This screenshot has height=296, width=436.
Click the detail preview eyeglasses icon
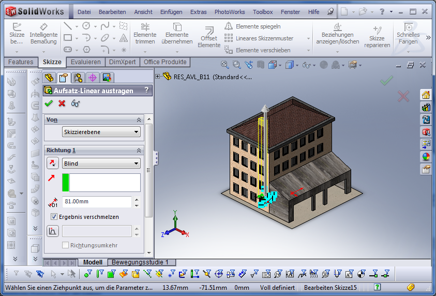[x=76, y=103]
